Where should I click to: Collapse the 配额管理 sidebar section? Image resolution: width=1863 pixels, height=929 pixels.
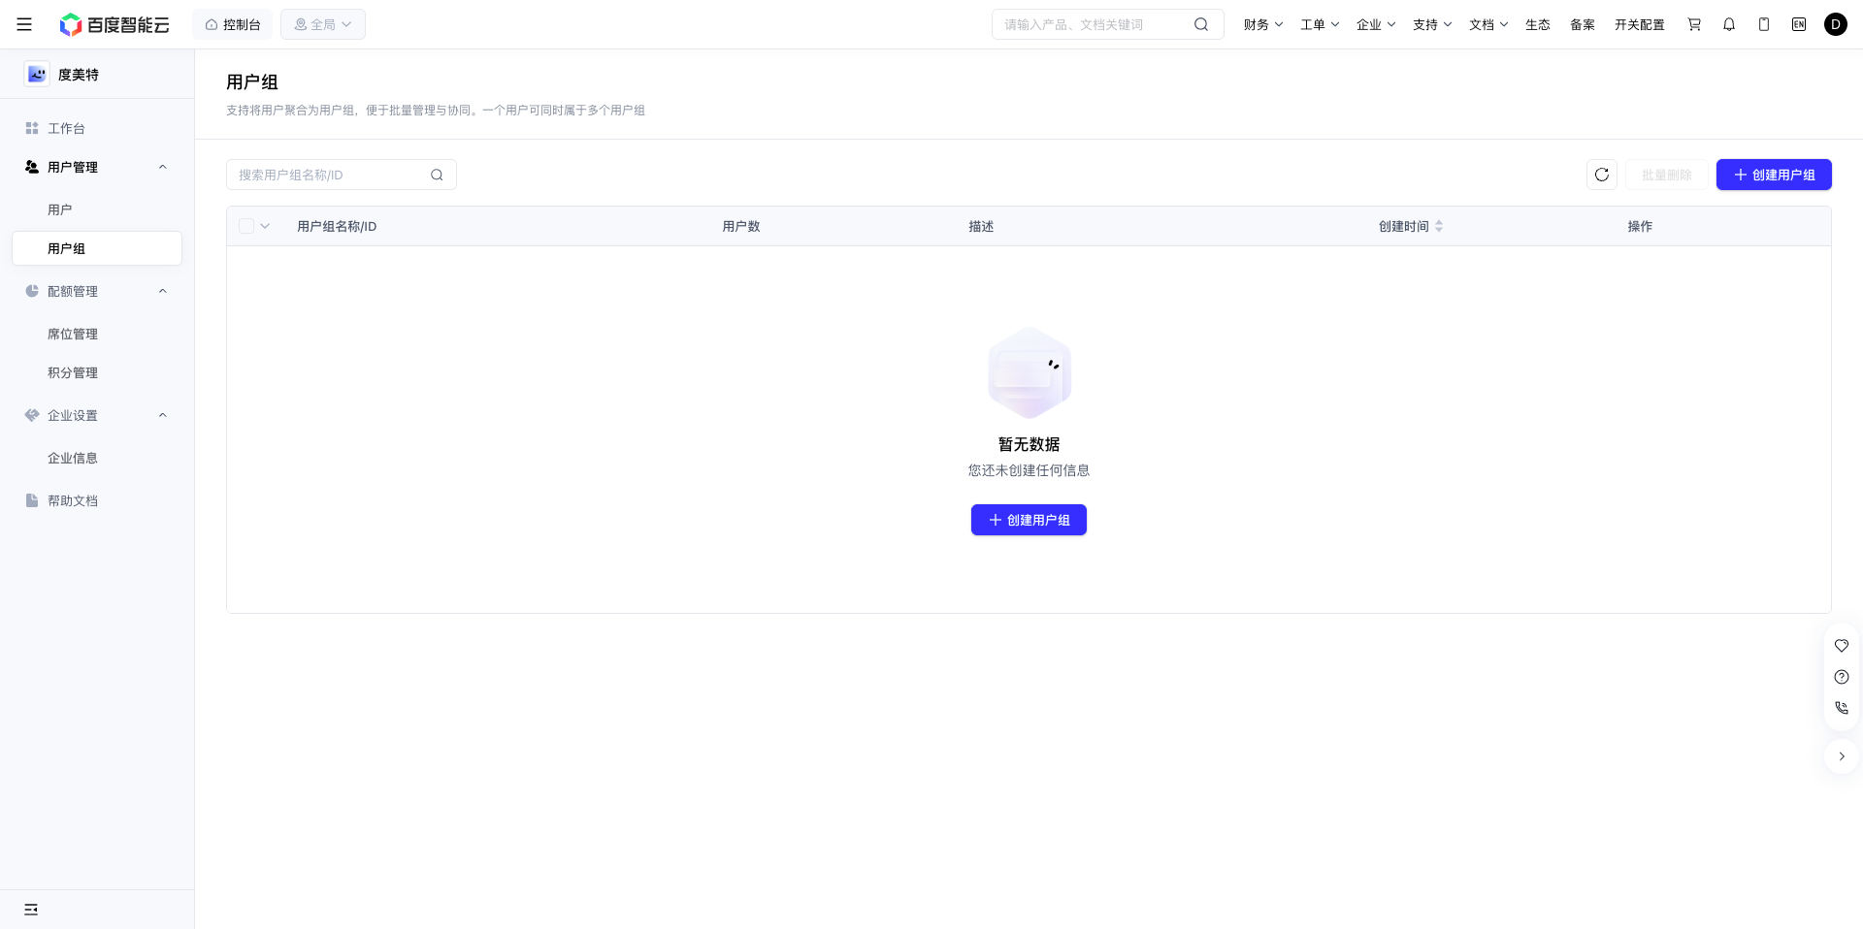(x=163, y=291)
